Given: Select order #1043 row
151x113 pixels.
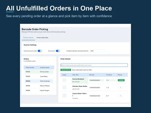Looking at the screenshot, I should coord(39,76).
